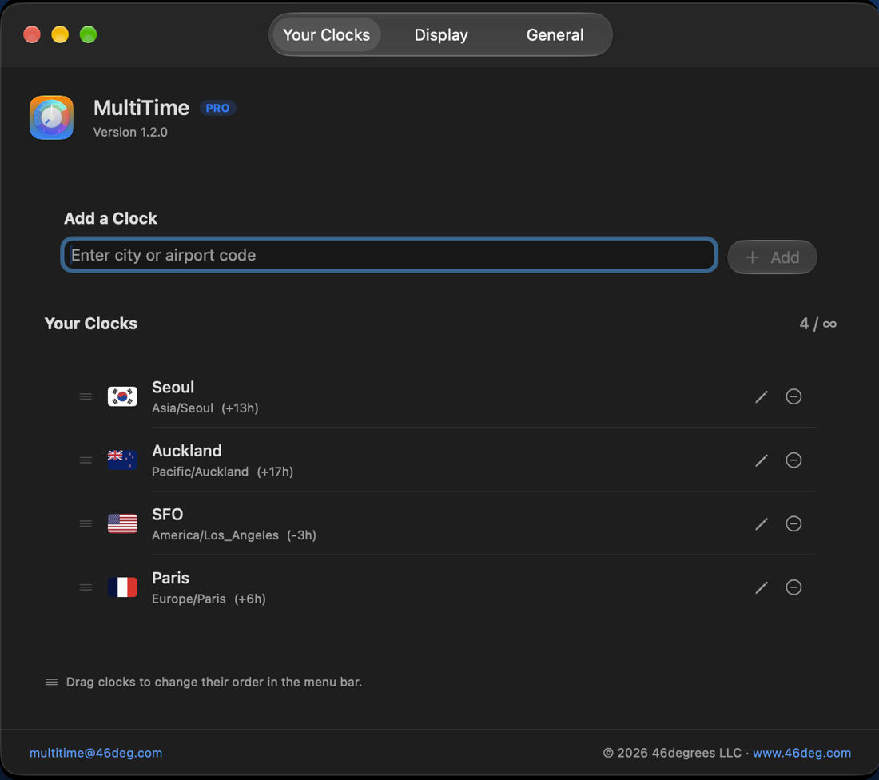
Task: Click the America/Los_Angeles (-3h) timezone text
Action: pyautogui.click(x=234, y=535)
